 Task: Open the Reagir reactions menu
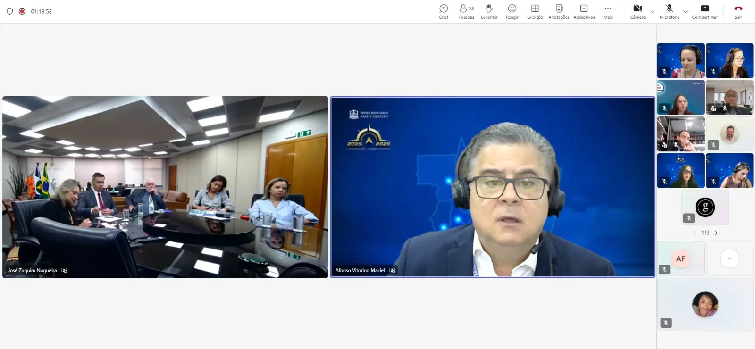(512, 11)
